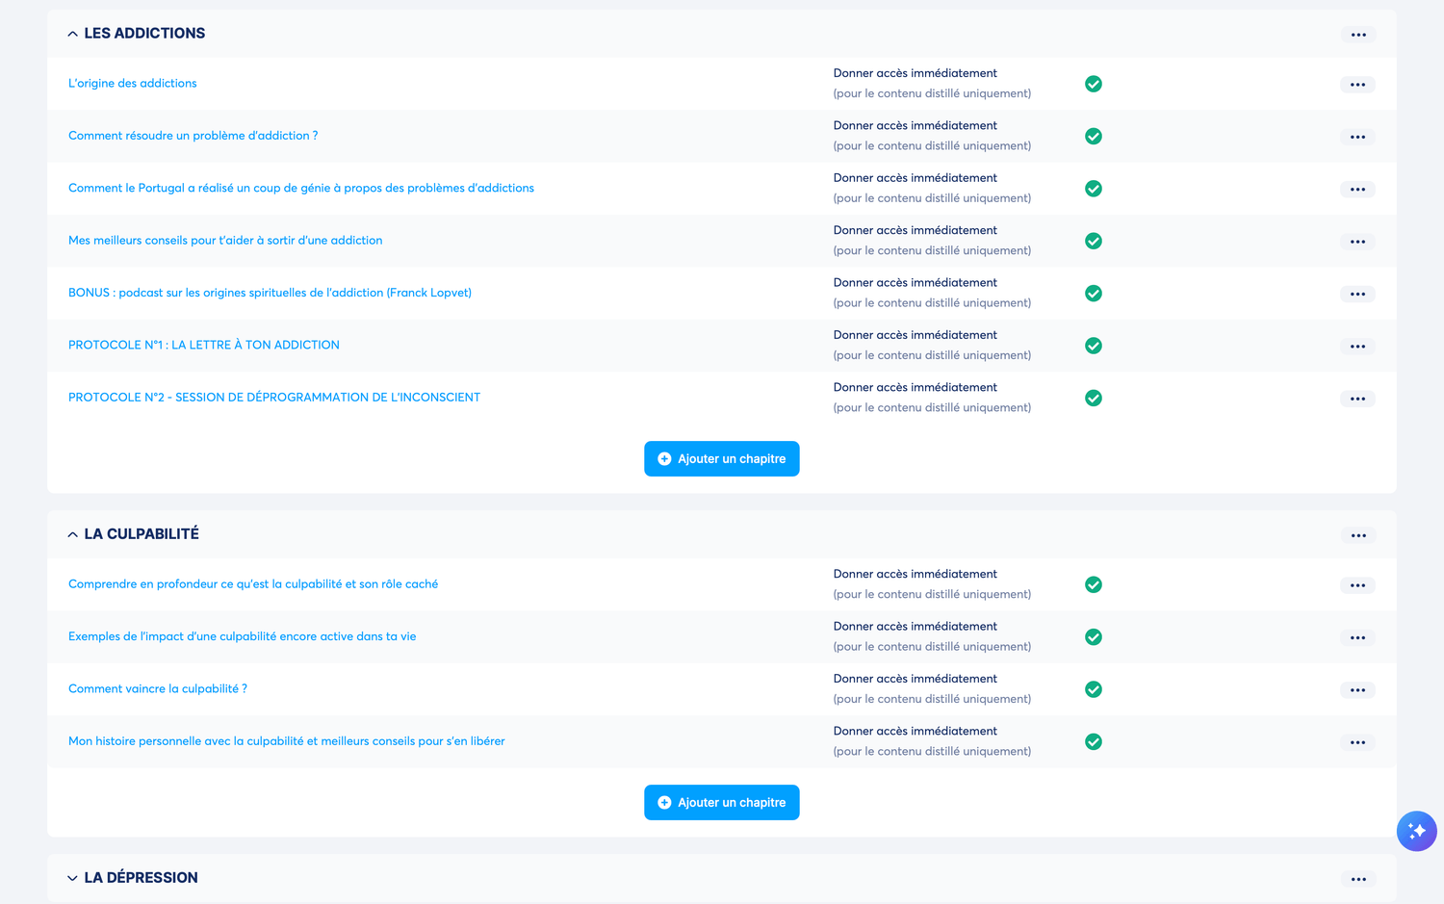Click access text beside PROTOCOLE N°1
The height and width of the screenshot is (904, 1444).
coord(932,346)
